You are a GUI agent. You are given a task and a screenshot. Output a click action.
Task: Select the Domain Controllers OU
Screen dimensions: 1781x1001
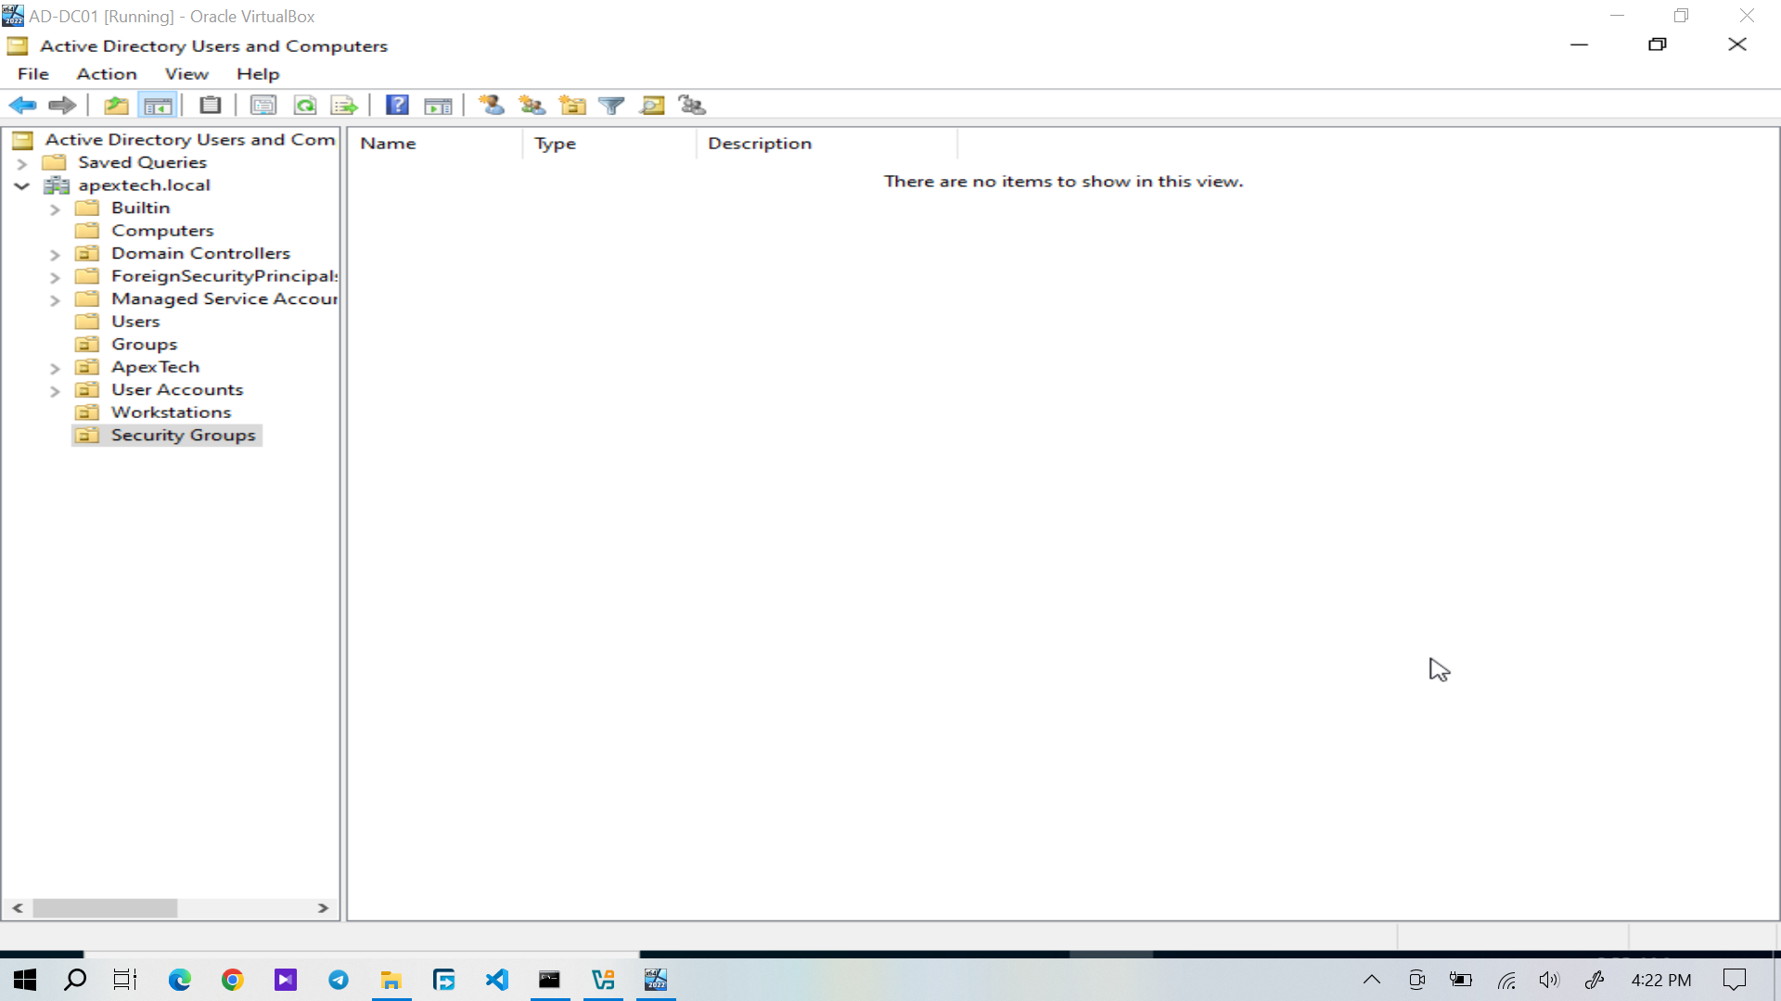click(x=200, y=254)
